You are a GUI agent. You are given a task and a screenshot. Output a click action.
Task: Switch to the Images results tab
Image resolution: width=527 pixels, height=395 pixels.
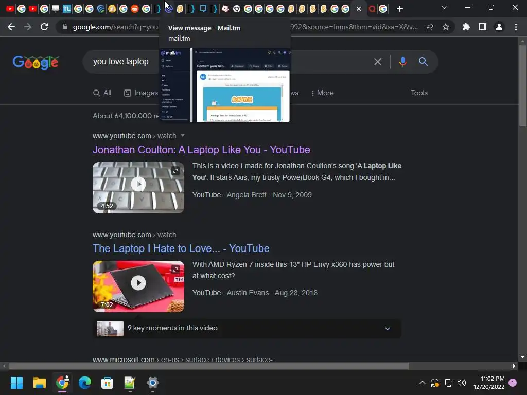[141, 93]
